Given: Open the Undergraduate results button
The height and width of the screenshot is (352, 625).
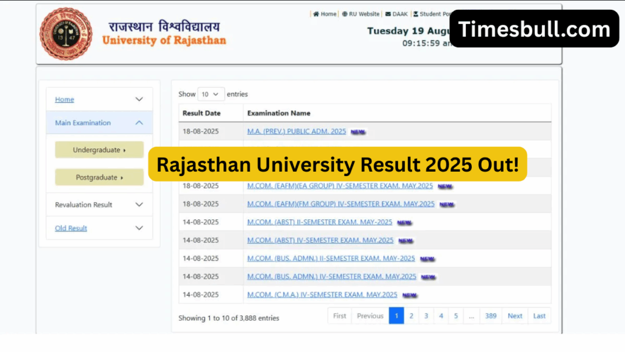Looking at the screenshot, I should 99,150.
